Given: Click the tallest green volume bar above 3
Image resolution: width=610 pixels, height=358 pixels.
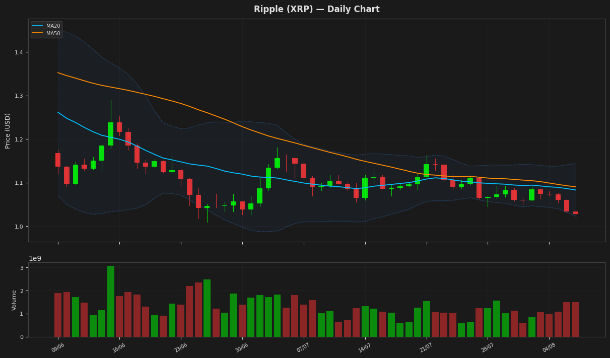Looking at the screenshot, I should click(111, 301).
